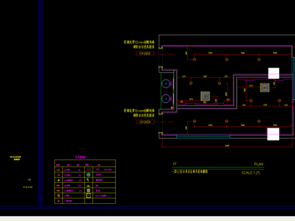Click the 1F floor label
The image size is (295, 221).
[x=175, y=164]
